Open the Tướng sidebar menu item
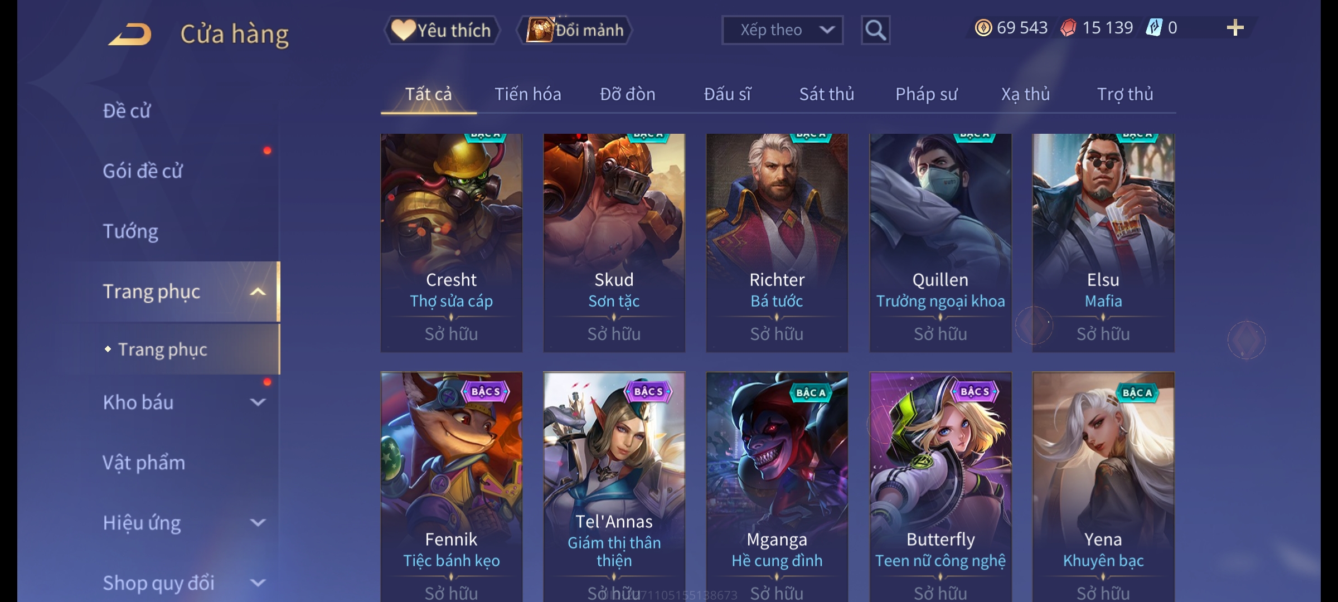The image size is (1338, 602). tap(130, 231)
